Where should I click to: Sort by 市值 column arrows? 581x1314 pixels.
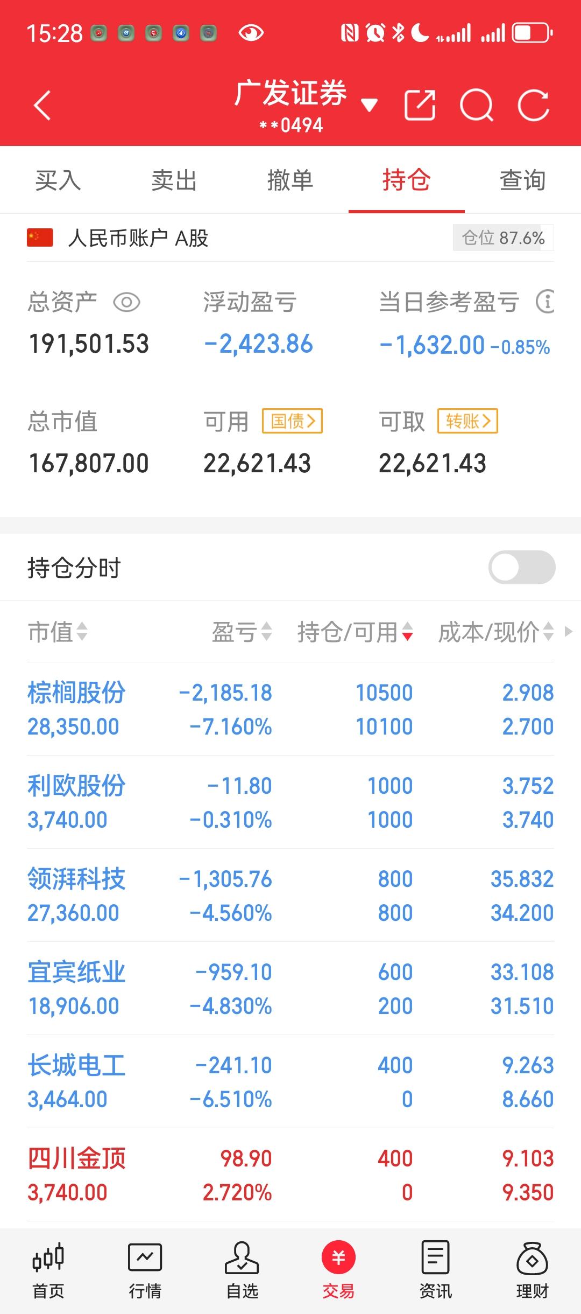[x=82, y=631]
